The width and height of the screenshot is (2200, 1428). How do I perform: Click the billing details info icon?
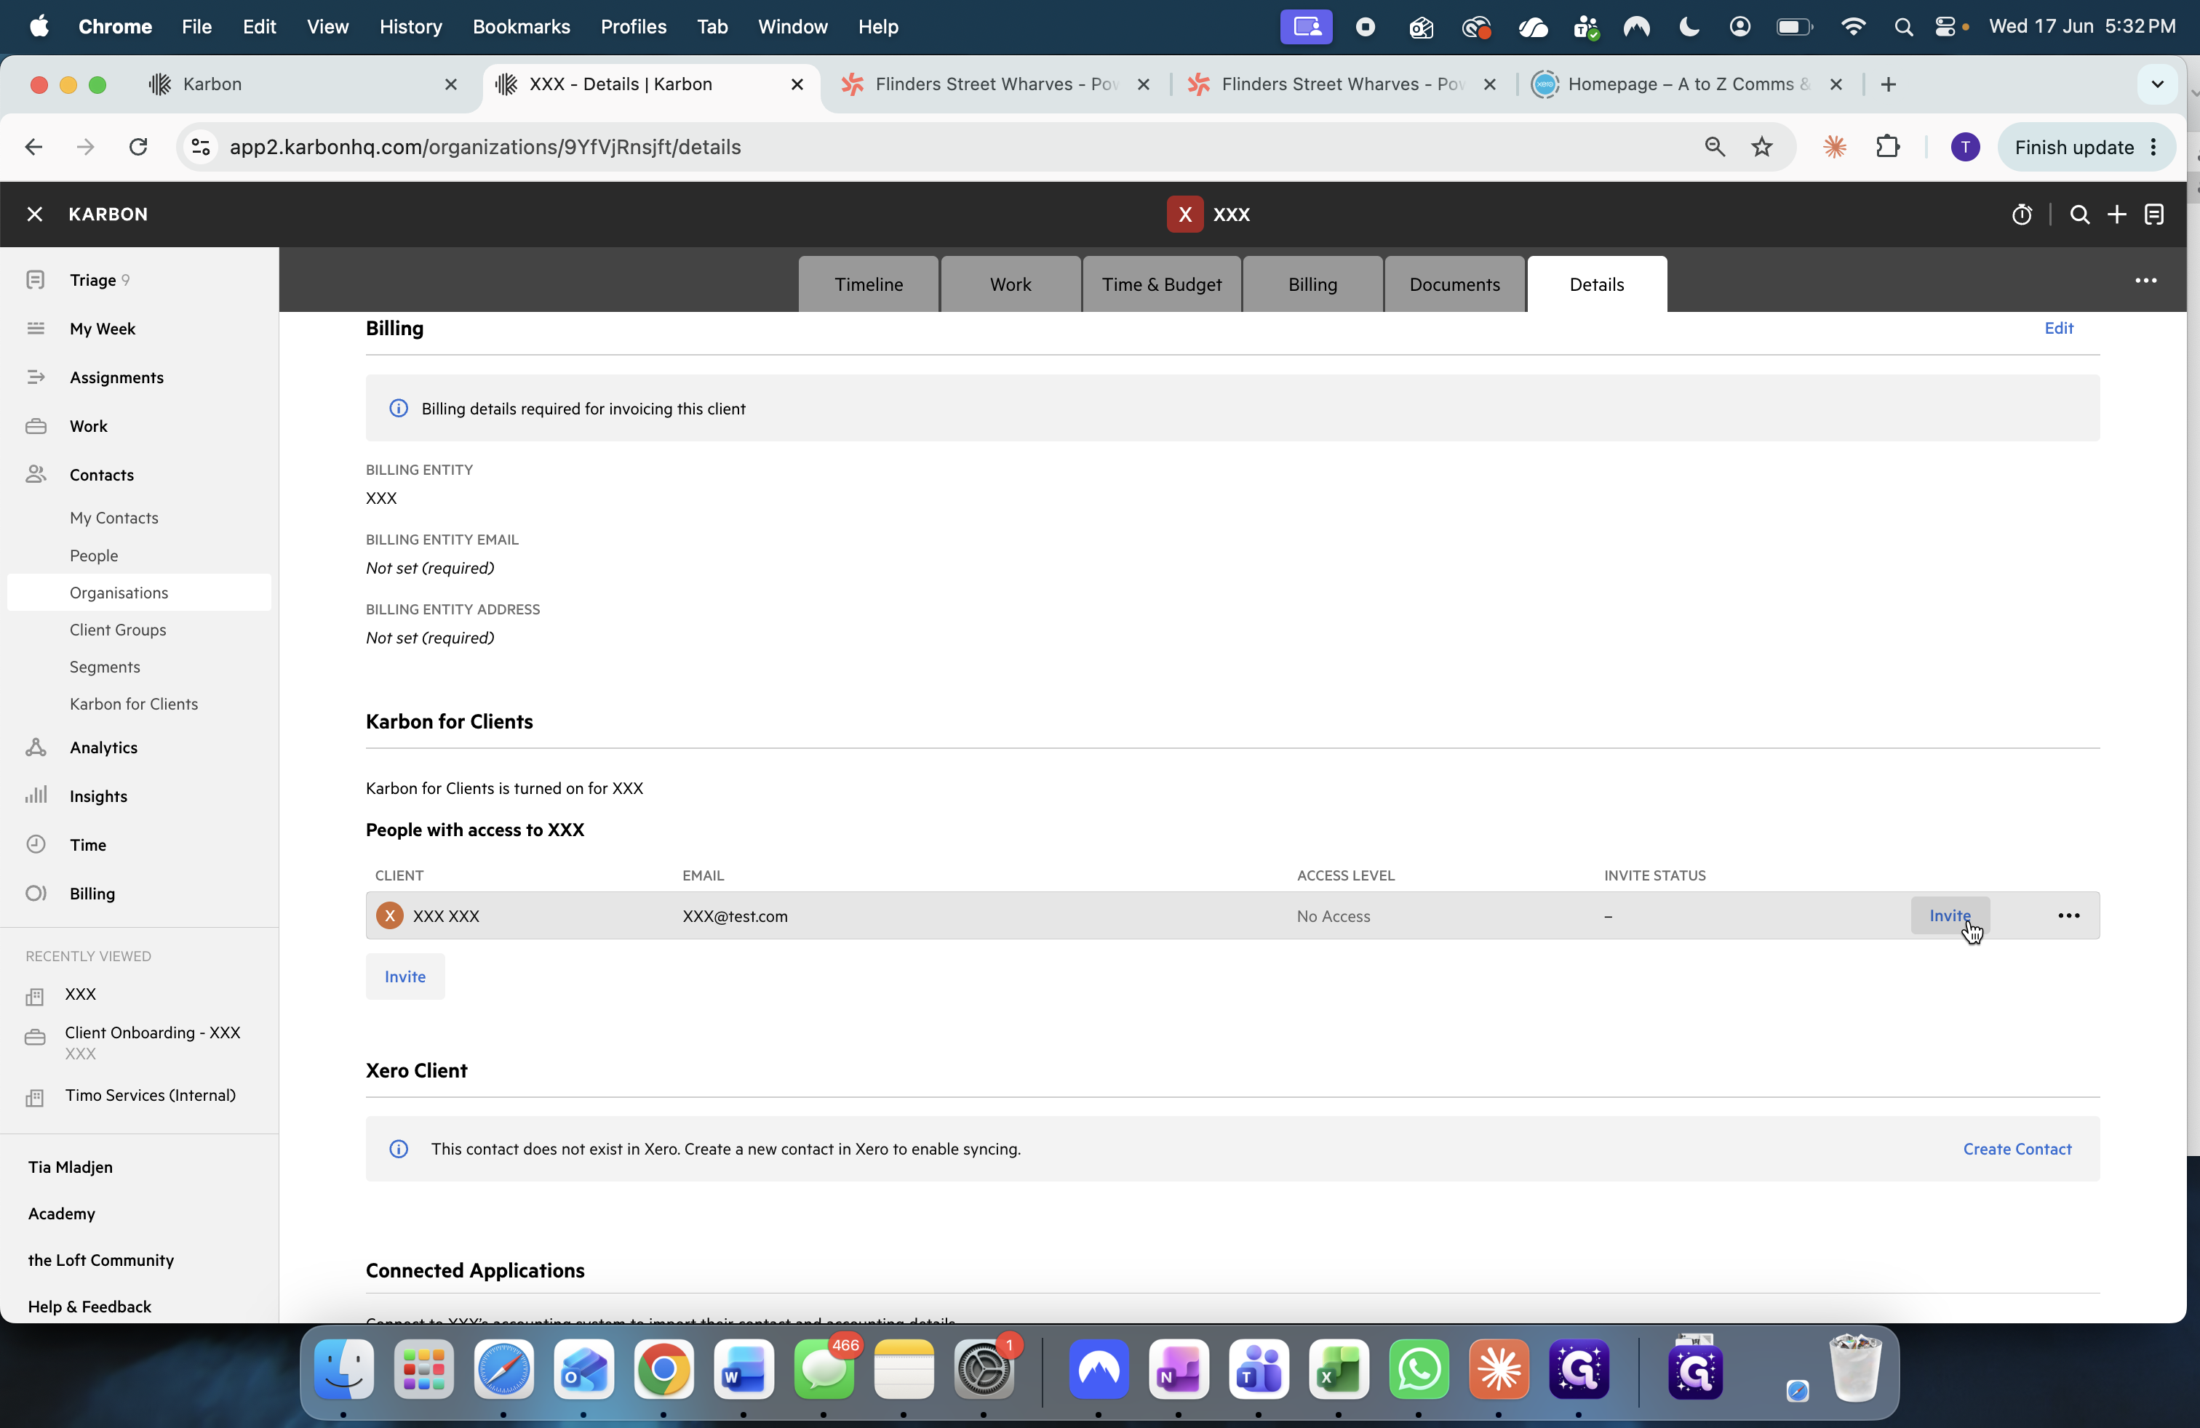[399, 409]
